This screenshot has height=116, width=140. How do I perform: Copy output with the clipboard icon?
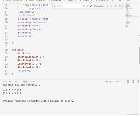pos(133,82)
